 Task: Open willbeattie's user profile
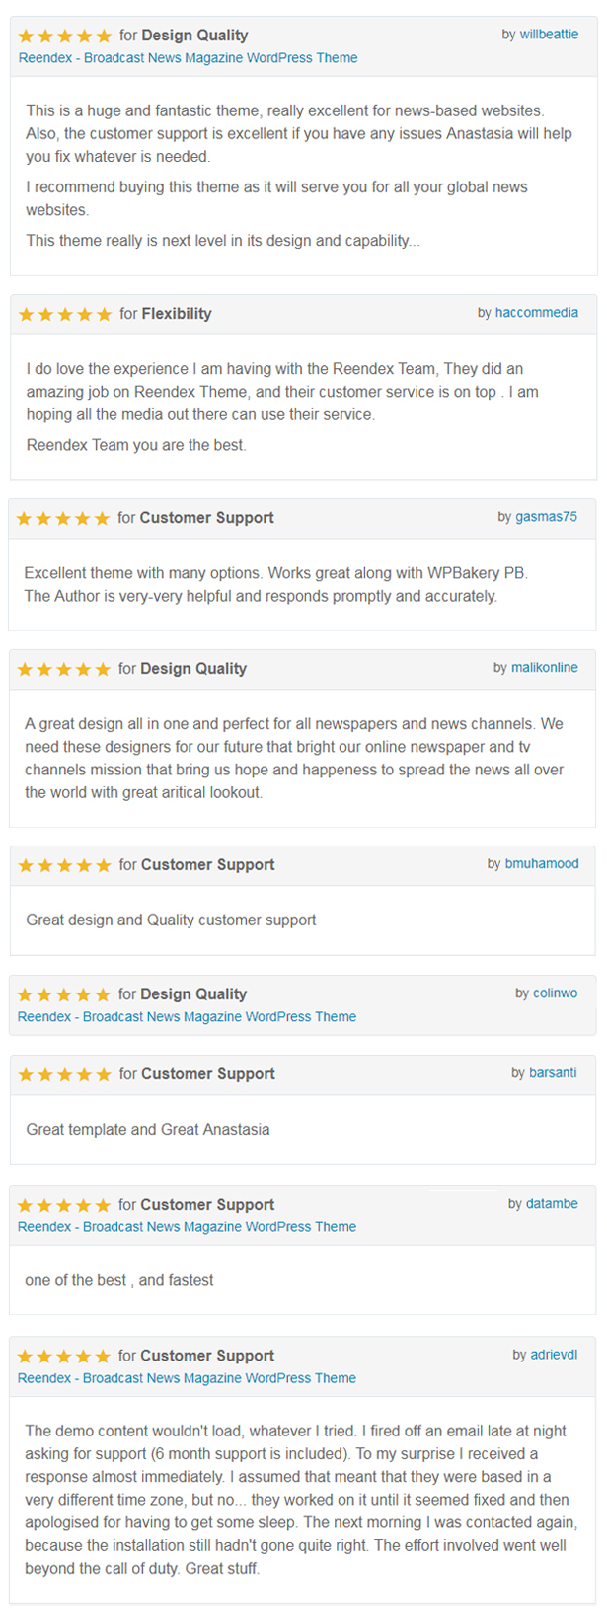click(549, 35)
